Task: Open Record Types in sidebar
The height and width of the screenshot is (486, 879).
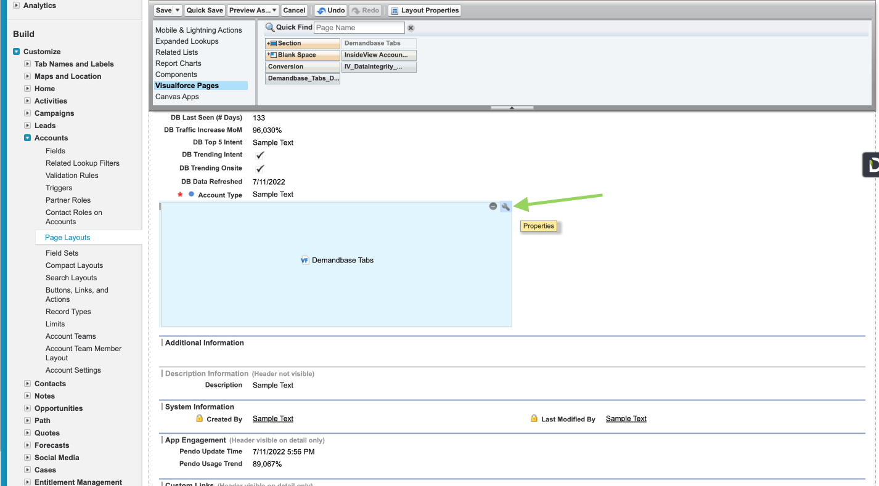Action: click(x=68, y=312)
